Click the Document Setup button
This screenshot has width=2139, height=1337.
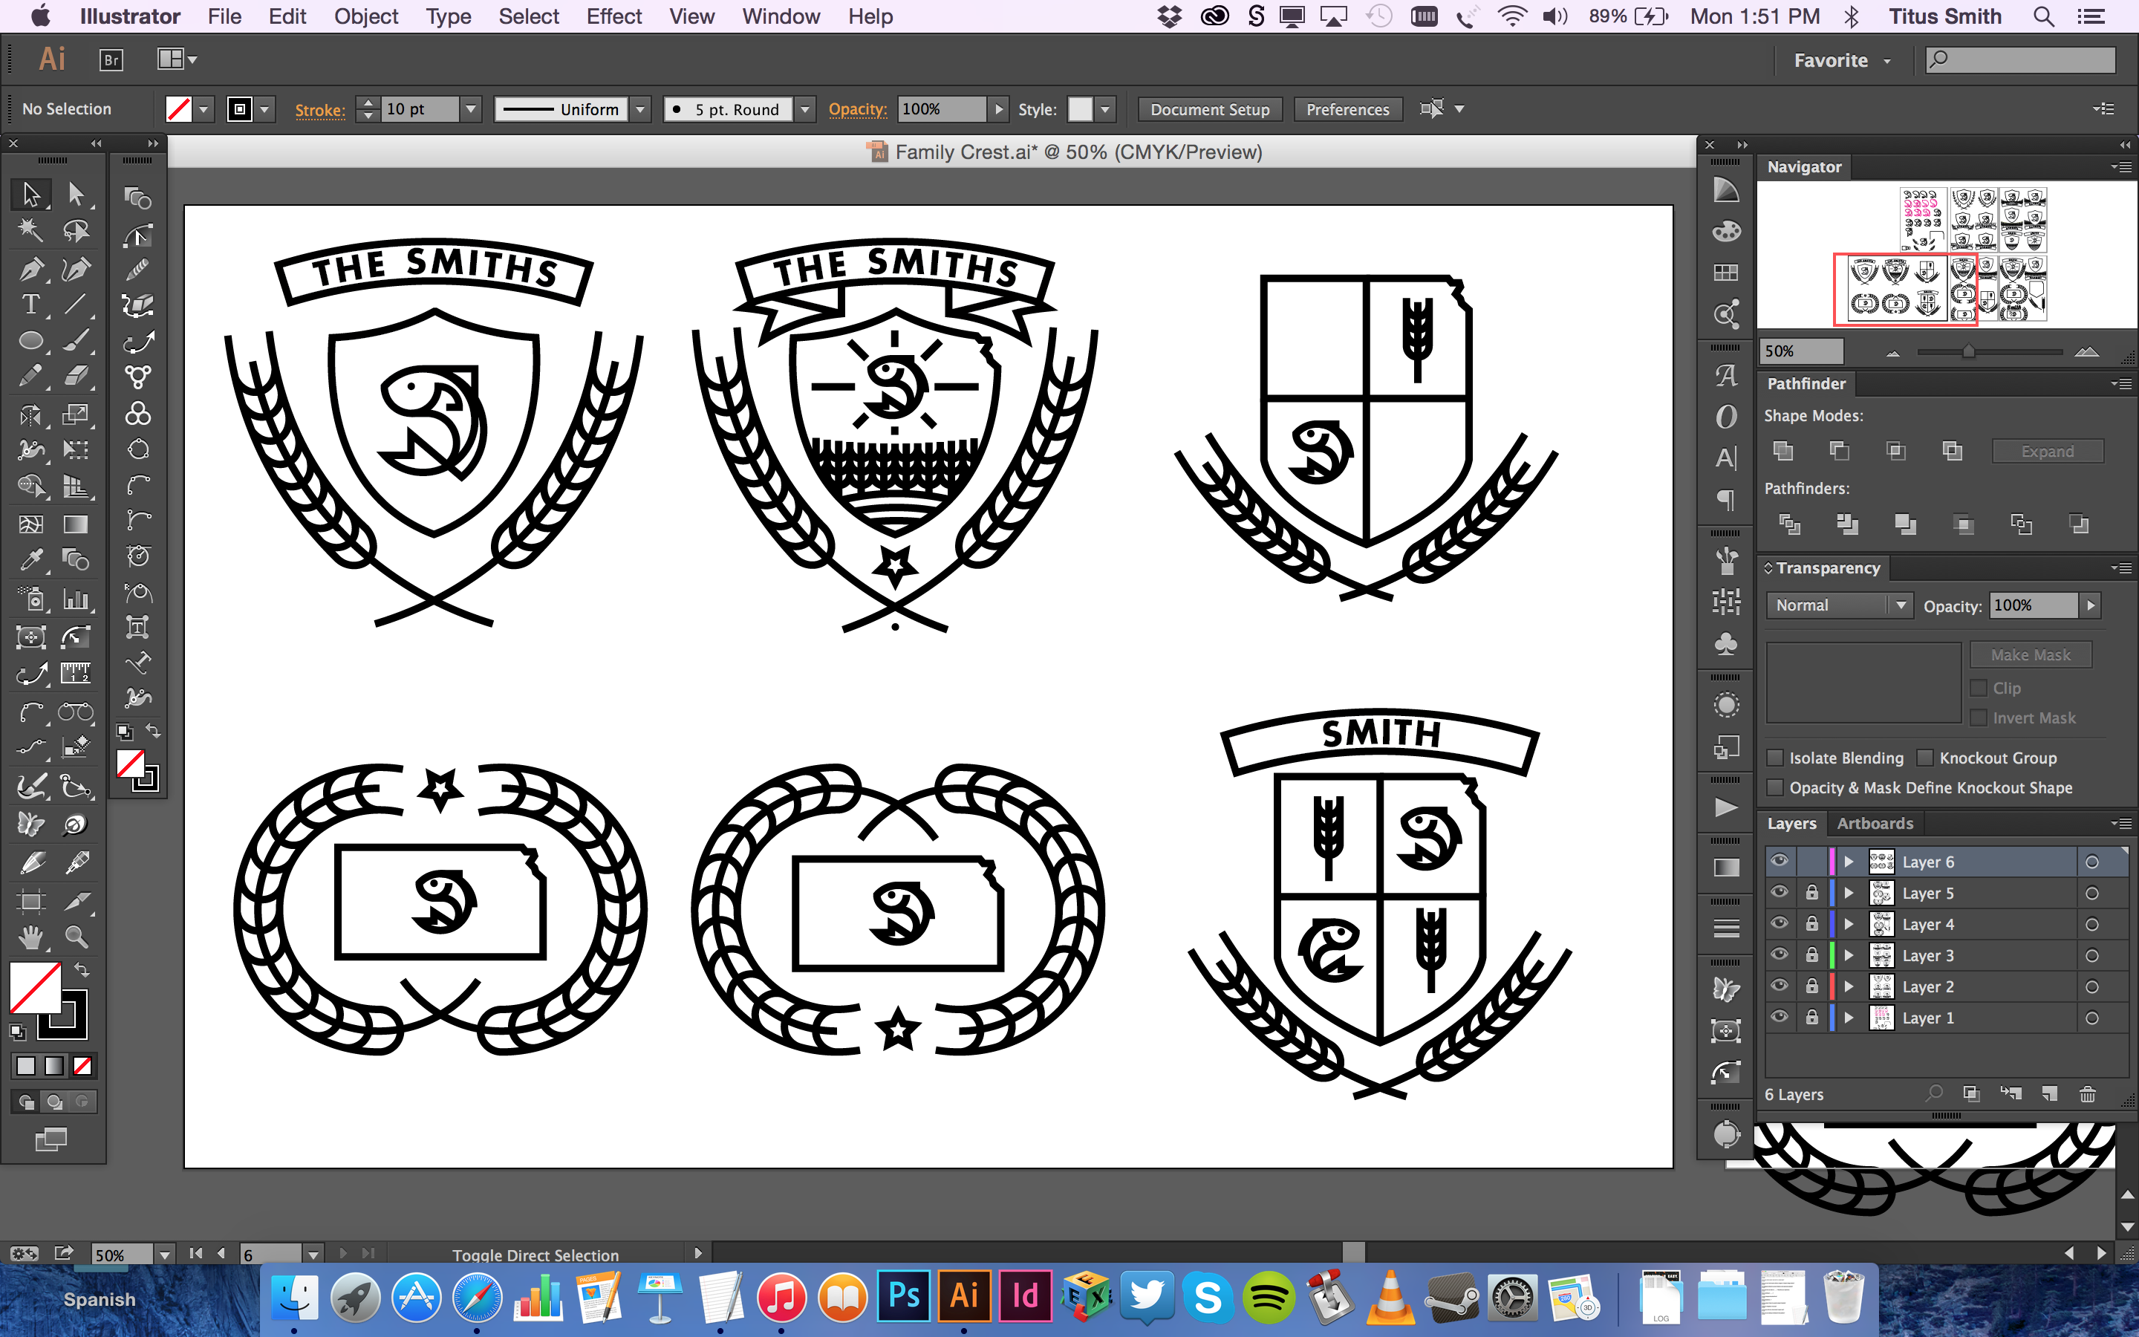click(x=1209, y=110)
